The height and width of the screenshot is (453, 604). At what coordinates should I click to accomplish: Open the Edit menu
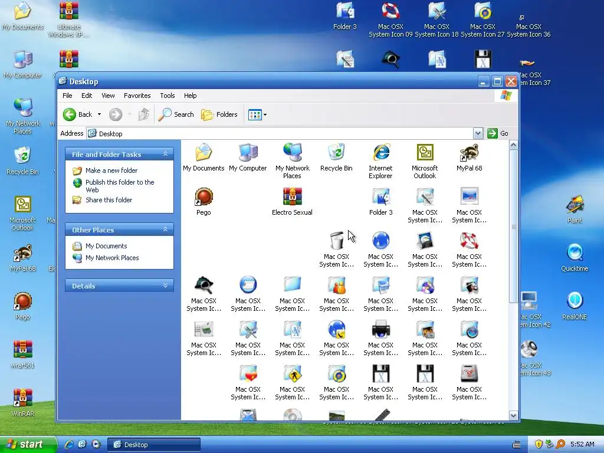pos(87,96)
